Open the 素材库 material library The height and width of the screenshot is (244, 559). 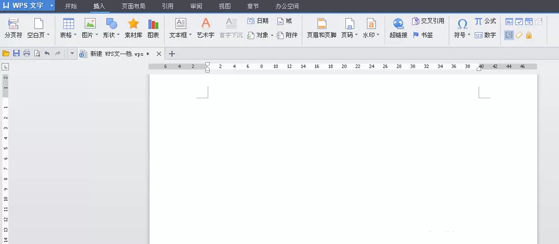tap(134, 28)
